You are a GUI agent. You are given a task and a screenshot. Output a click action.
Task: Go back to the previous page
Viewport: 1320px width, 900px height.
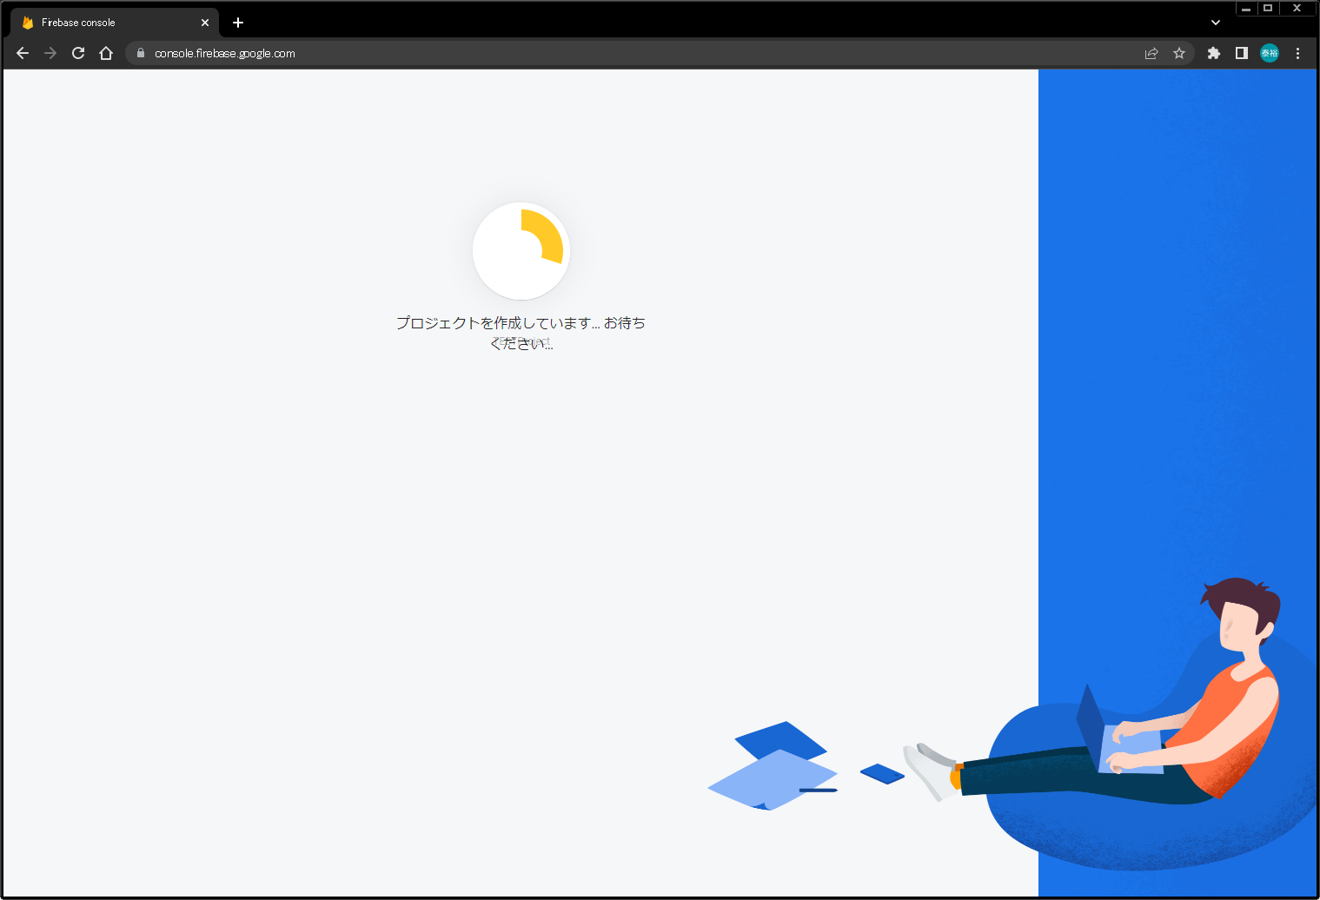click(x=23, y=53)
